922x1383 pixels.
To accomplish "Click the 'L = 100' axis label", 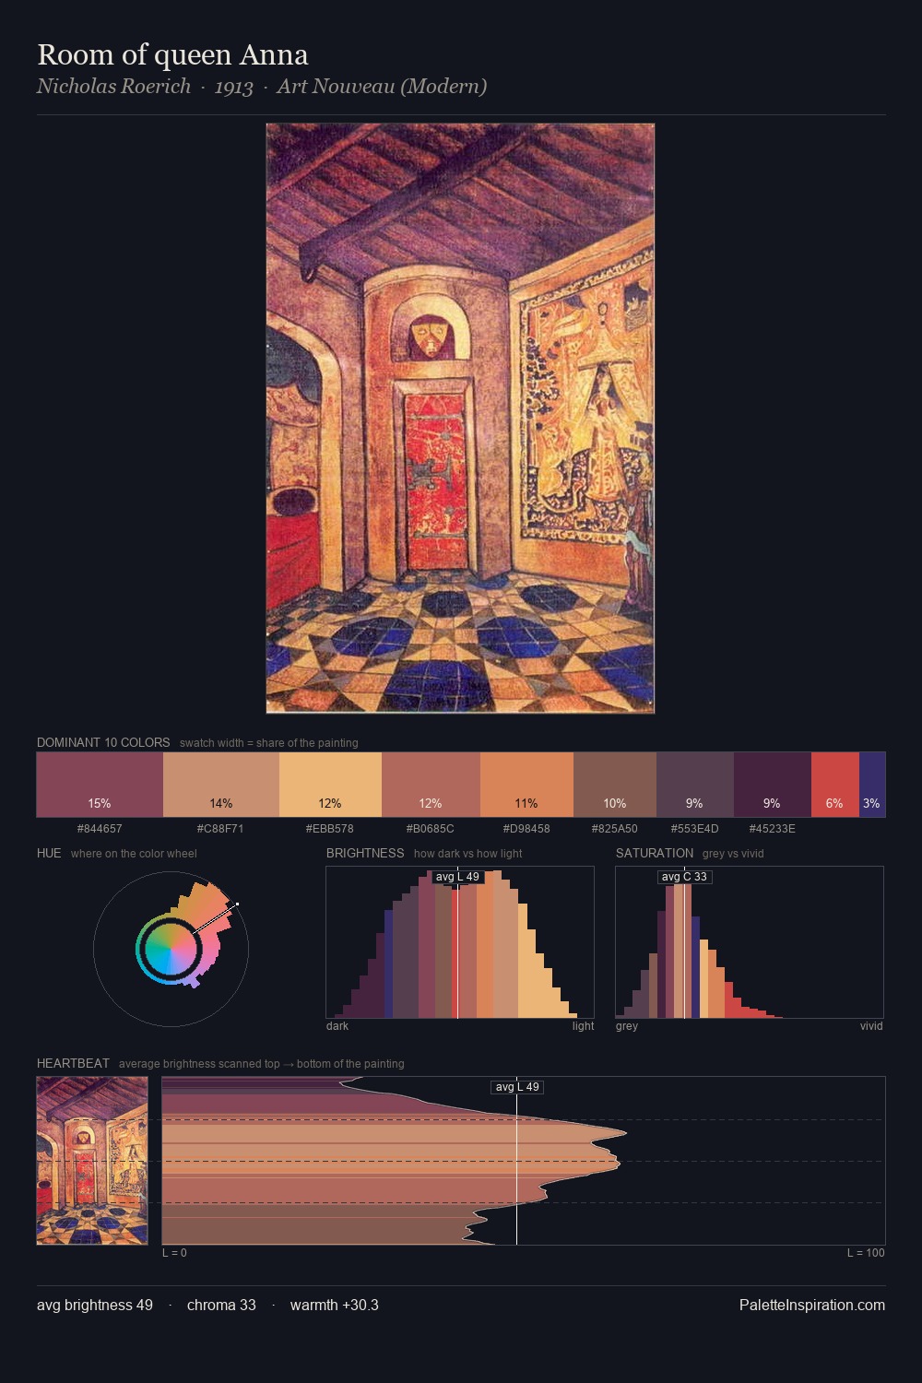I will [x=866, y=1253].
